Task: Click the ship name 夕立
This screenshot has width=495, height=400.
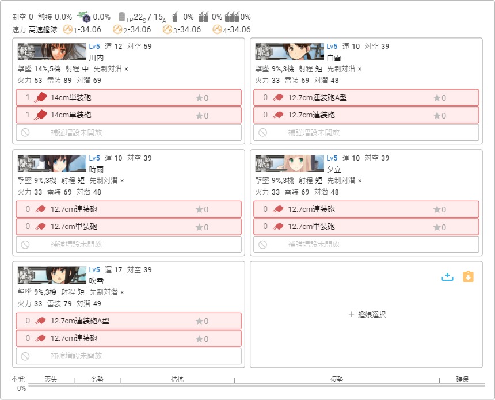Action: pos(334,170)
